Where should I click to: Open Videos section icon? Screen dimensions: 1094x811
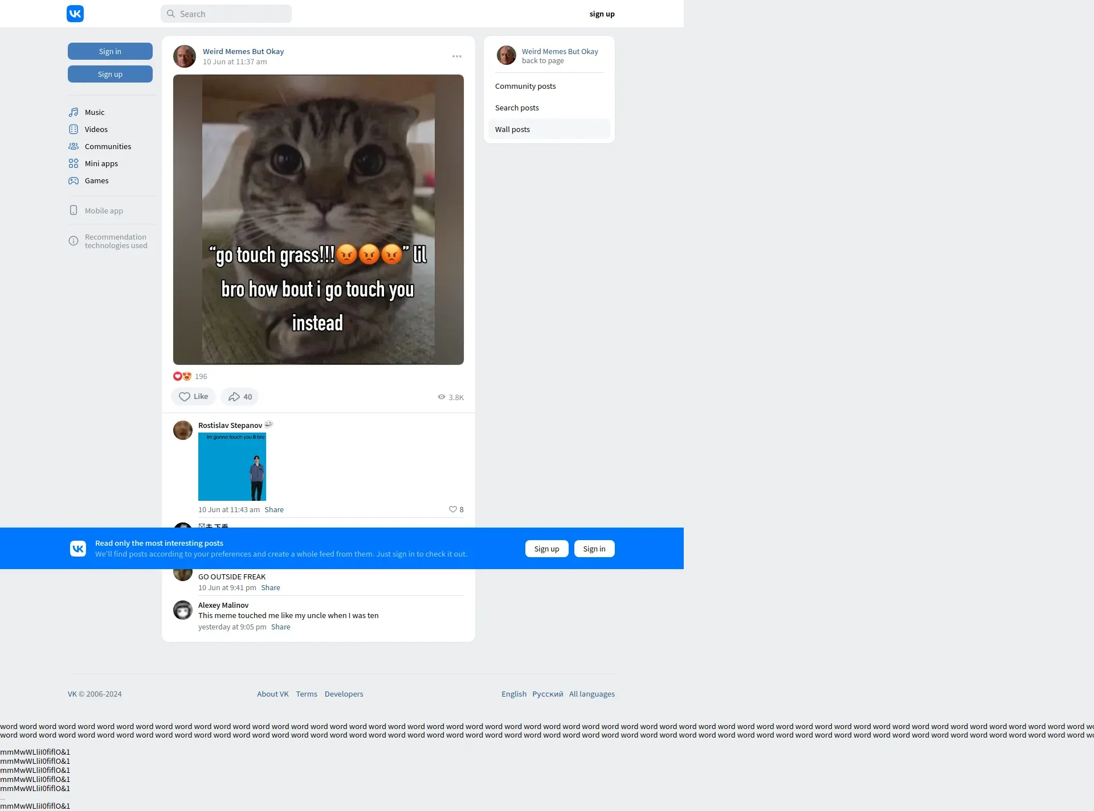(x=74, y=129)
